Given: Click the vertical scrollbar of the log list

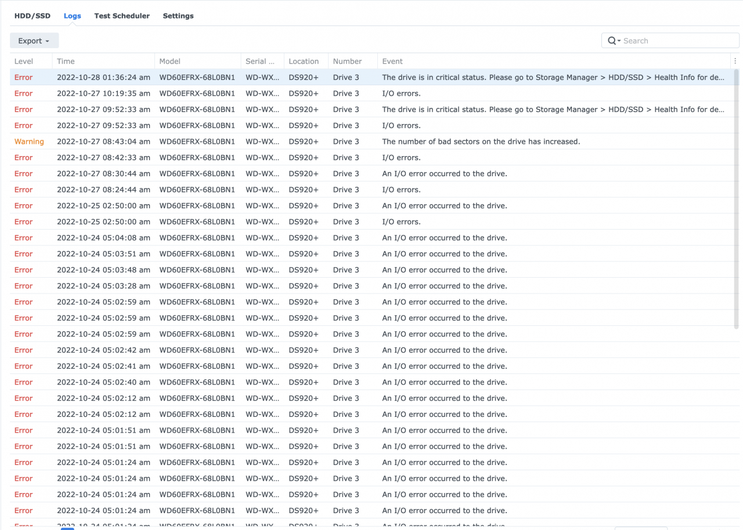Looking at the screenshot, I should (x=737, y=197).
